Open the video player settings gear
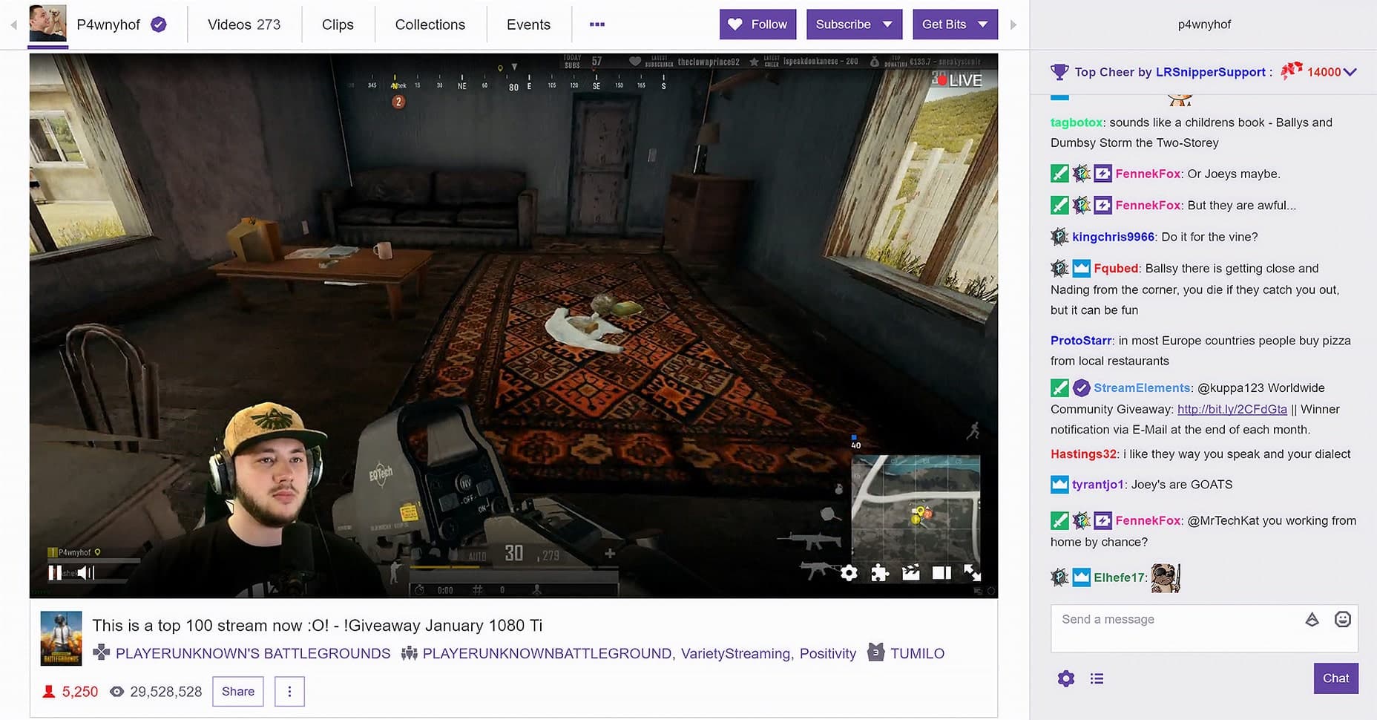The image size is (1377, 720). (849, 573)
